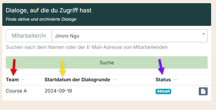Select the Course A team cell
Viewport: 216px width, 110px height.
(x=16, y=91)
